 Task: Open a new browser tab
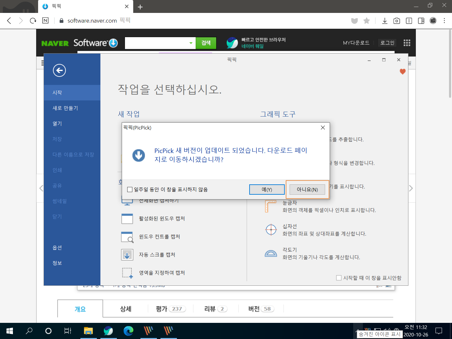tap(140, 7)
